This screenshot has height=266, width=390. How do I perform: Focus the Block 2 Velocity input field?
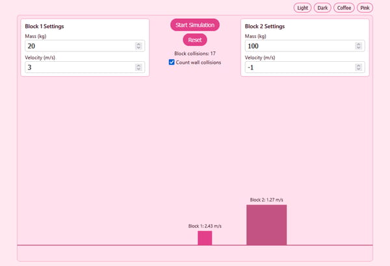tap(305, 67)
